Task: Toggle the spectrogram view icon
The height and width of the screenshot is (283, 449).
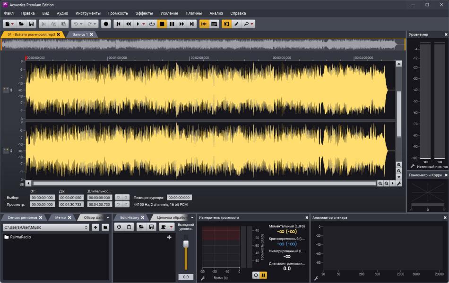Action: [x=214, y=24]
